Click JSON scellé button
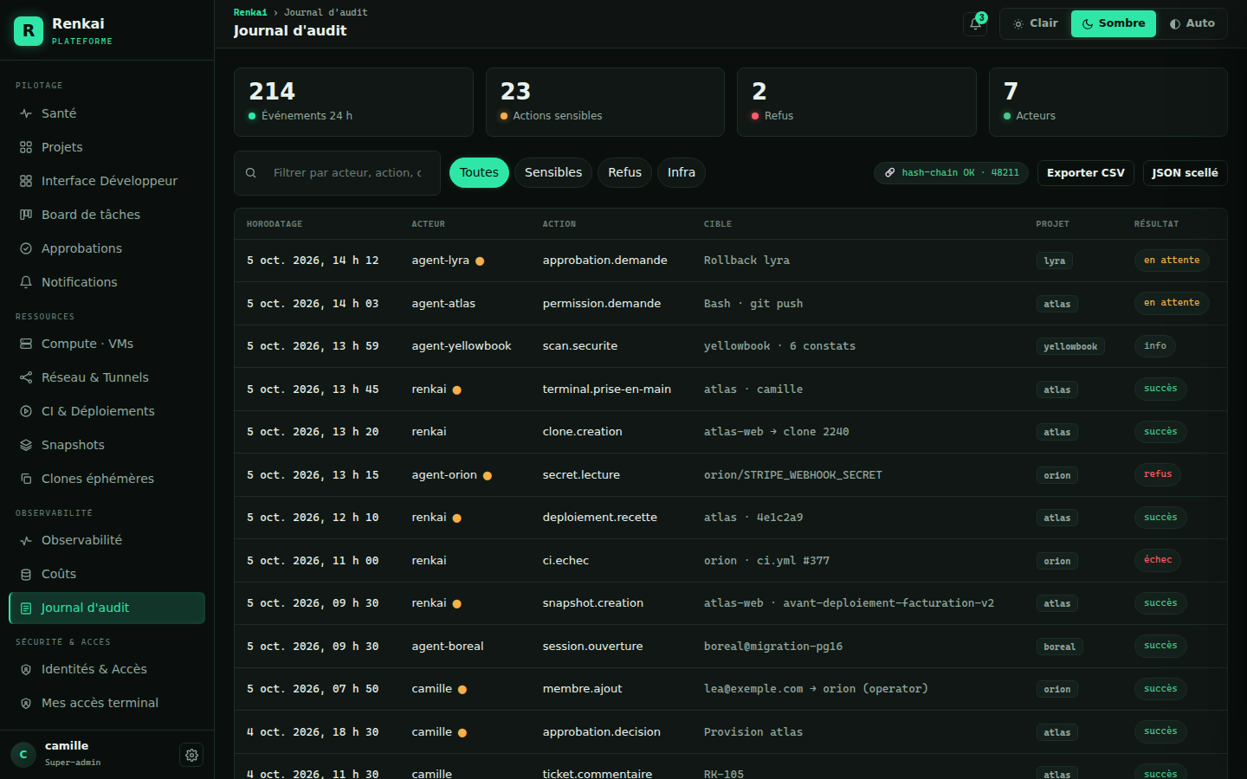The image size is (1247, 779). click(1185, 173)
